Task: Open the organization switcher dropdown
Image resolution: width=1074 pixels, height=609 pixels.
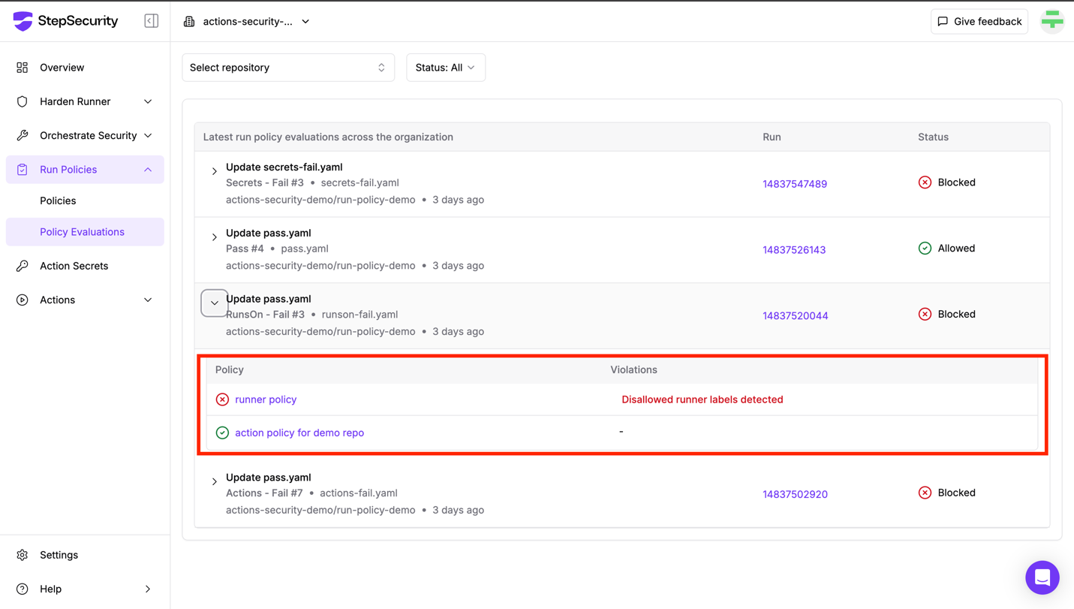Action: tap(247, 22)
